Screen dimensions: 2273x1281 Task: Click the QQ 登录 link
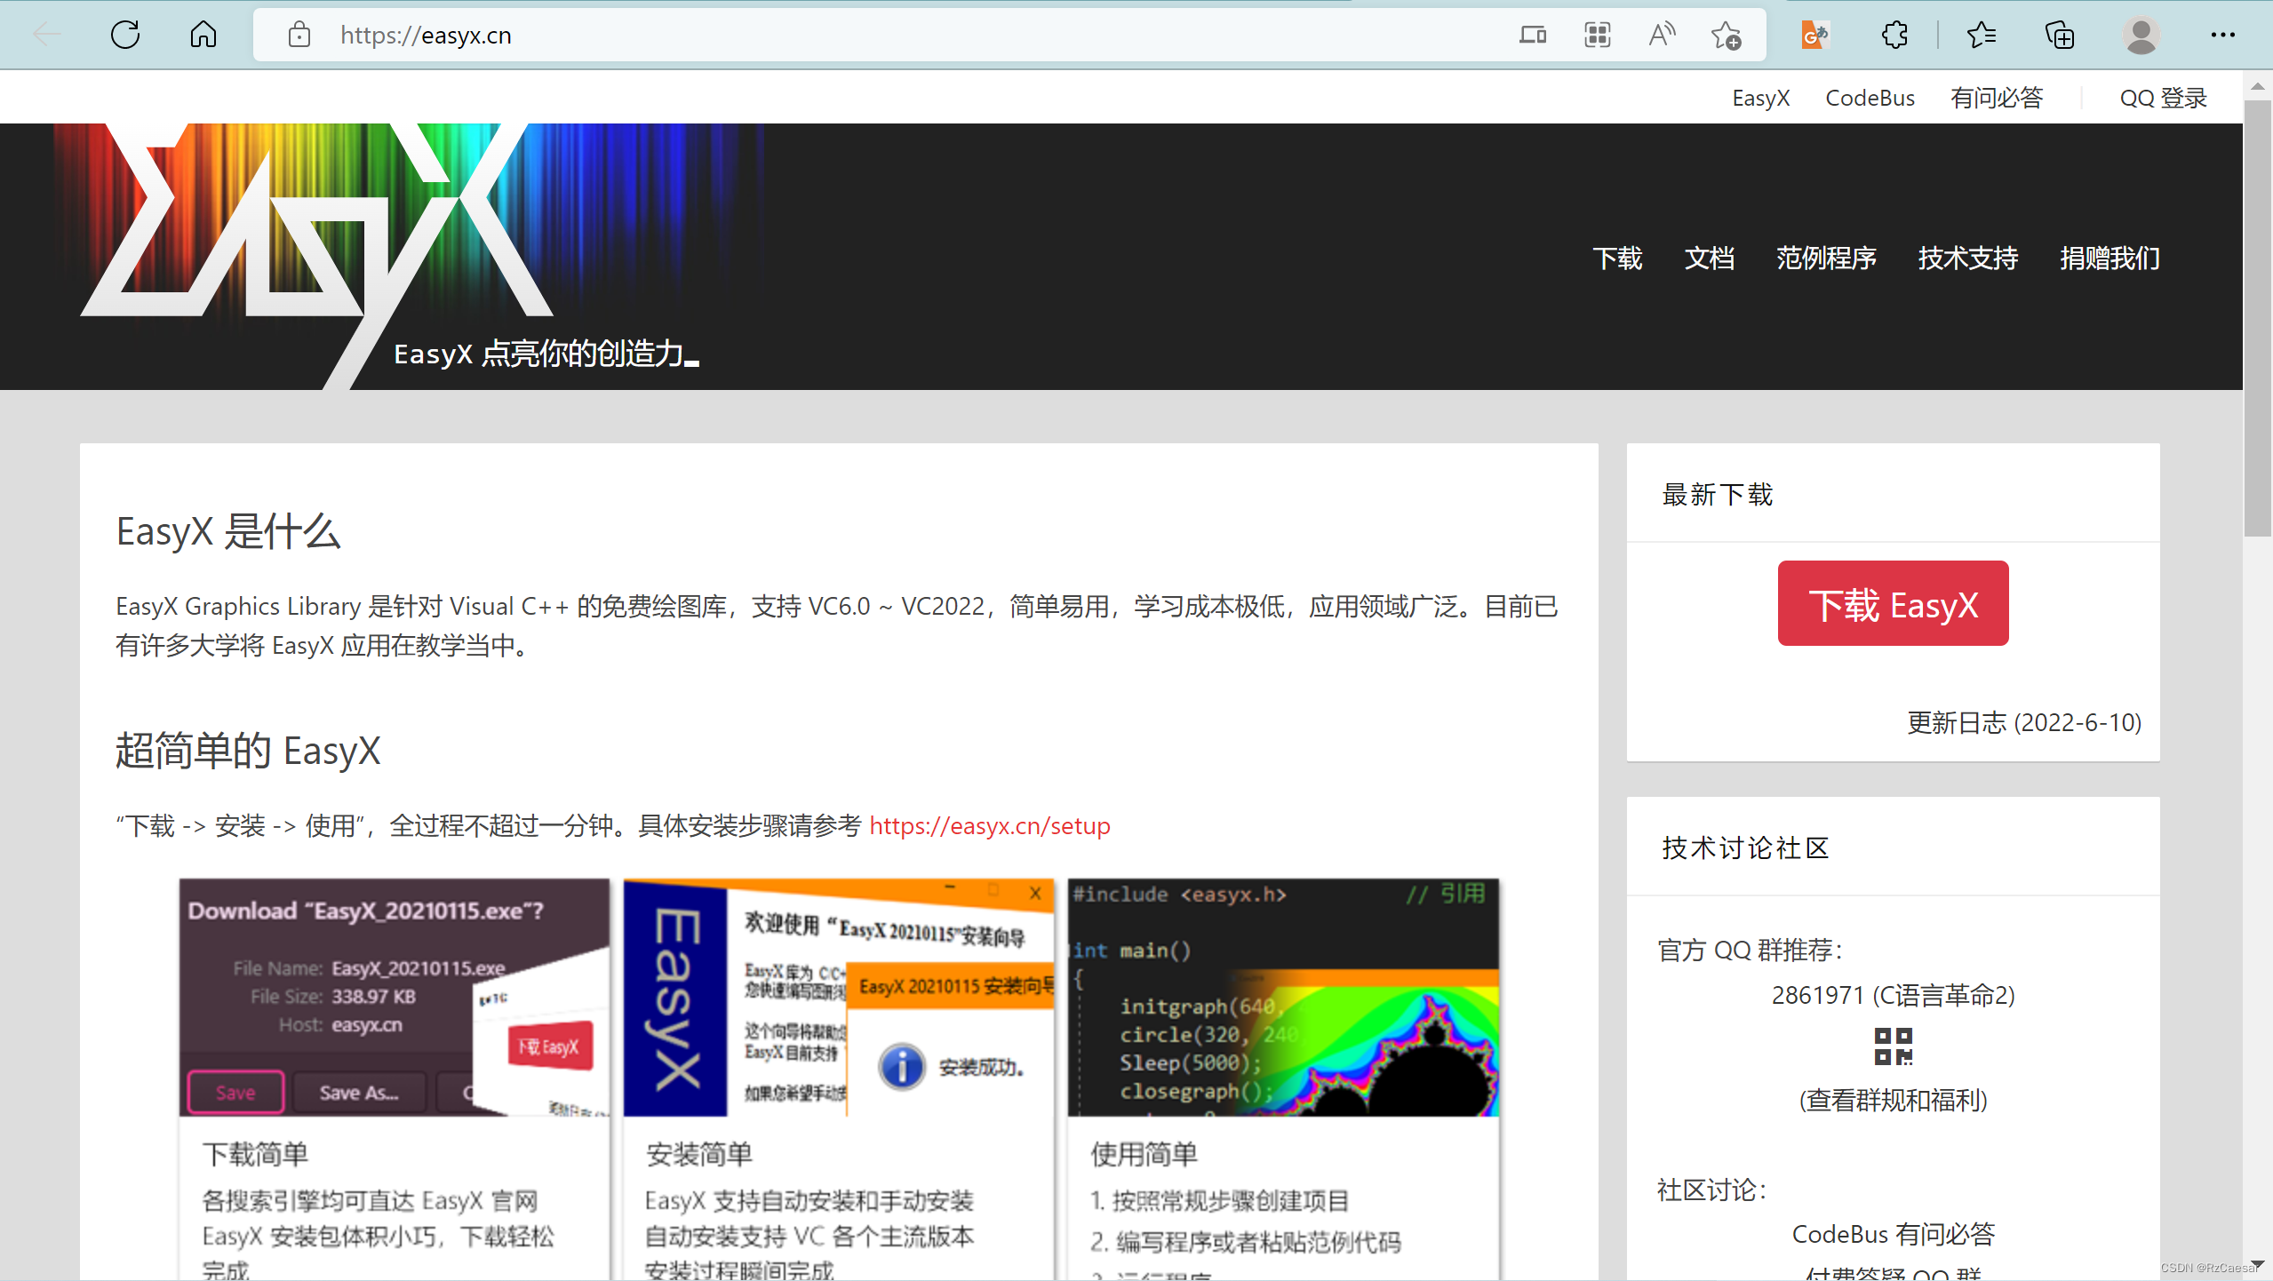click(2163, 98)
